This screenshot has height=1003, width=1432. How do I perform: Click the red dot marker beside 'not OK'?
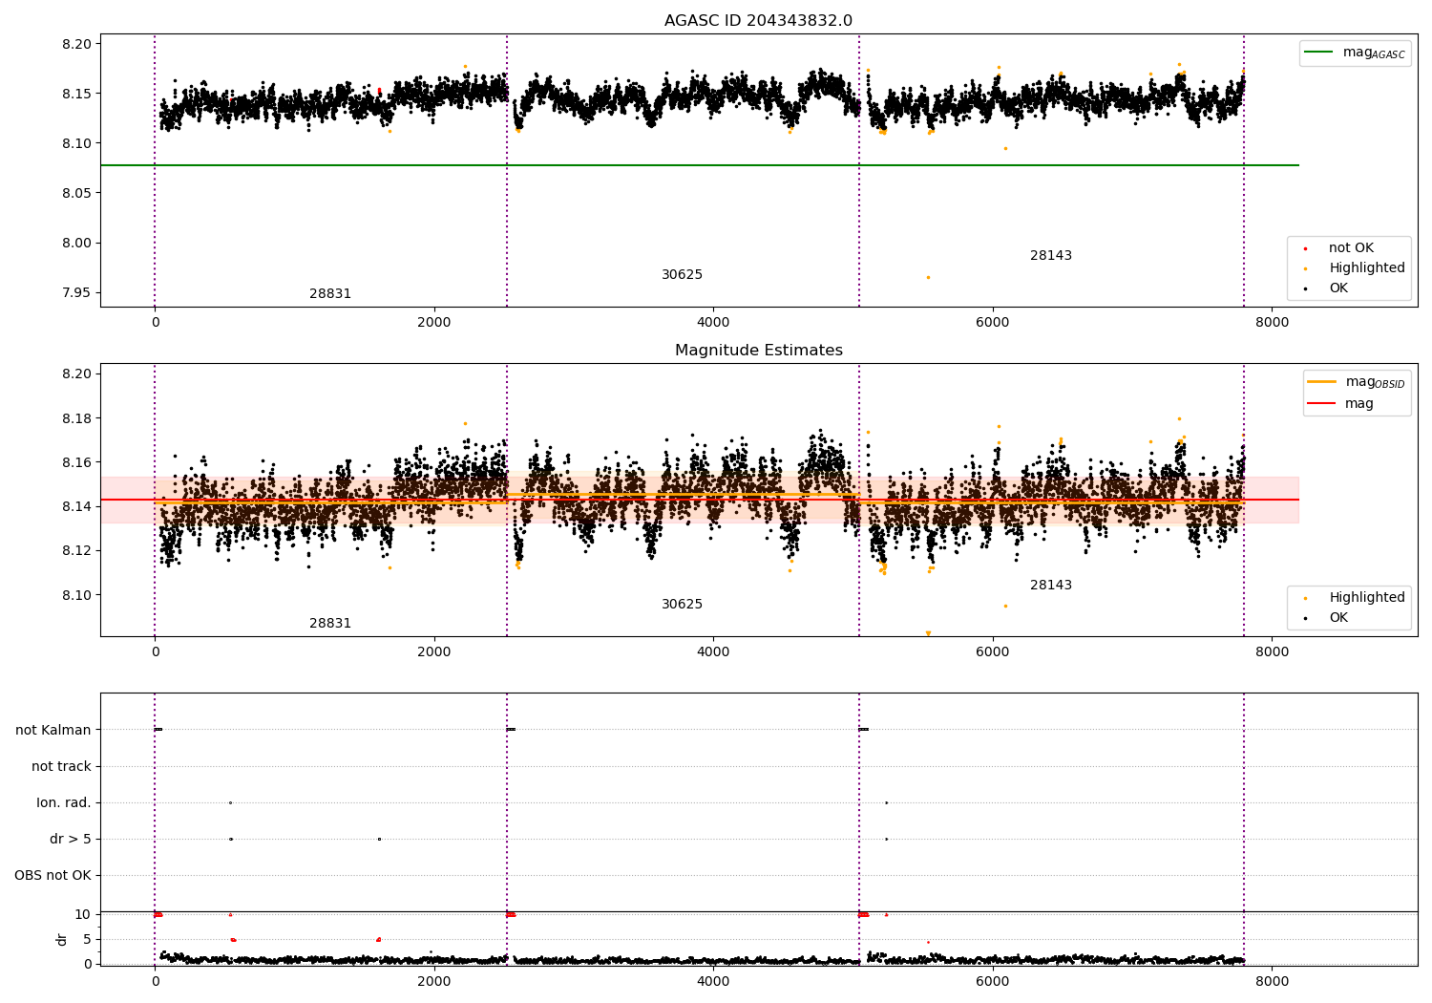click(1305, 248)
